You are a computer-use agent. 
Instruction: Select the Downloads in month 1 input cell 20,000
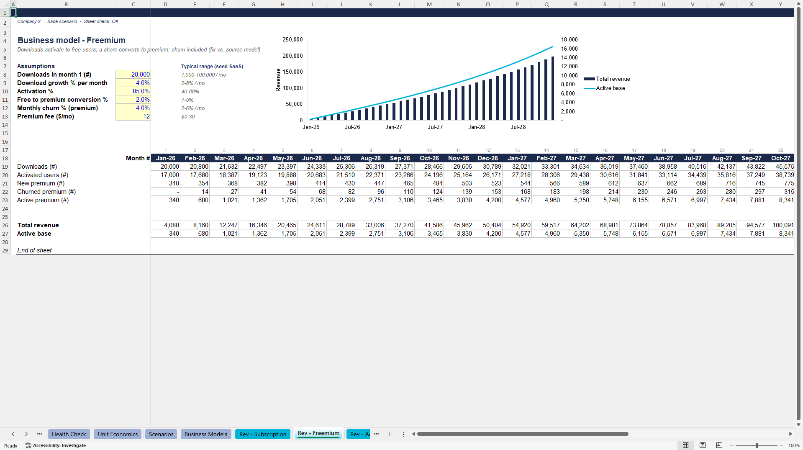point(133,75)
